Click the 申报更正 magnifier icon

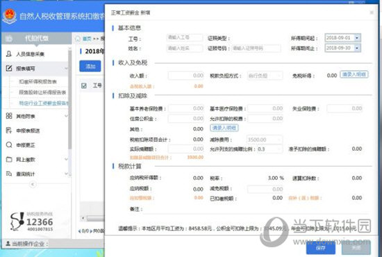tap(9, 144)
